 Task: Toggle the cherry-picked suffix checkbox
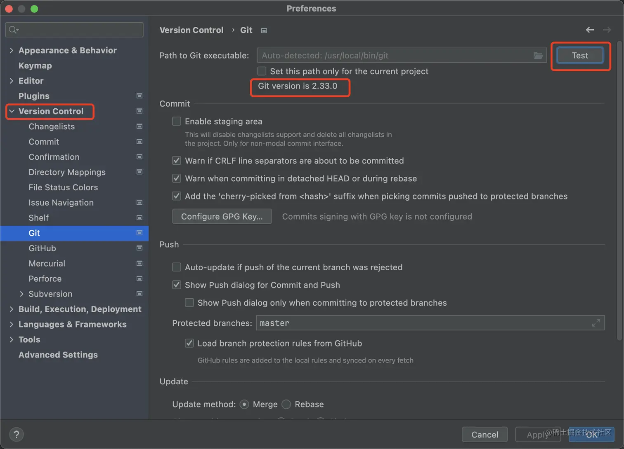coord(177,196)
